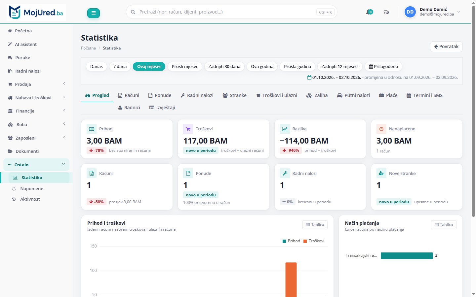Expand the Prodaja sidebar menu
The image size is (476, 297).
tap(36, 84)
